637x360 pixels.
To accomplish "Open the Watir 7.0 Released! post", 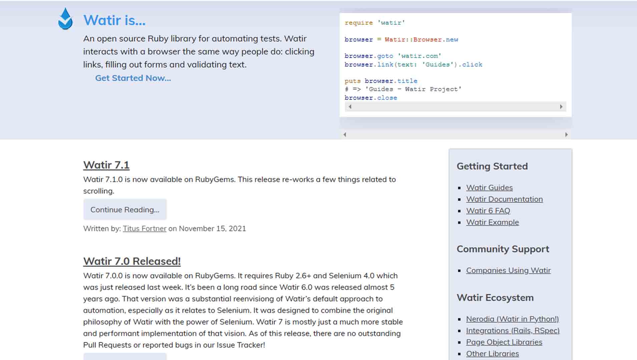I will (132, 261).
